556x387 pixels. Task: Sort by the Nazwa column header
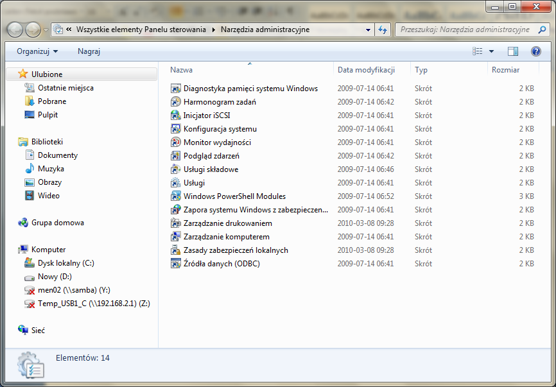(250, 70)
